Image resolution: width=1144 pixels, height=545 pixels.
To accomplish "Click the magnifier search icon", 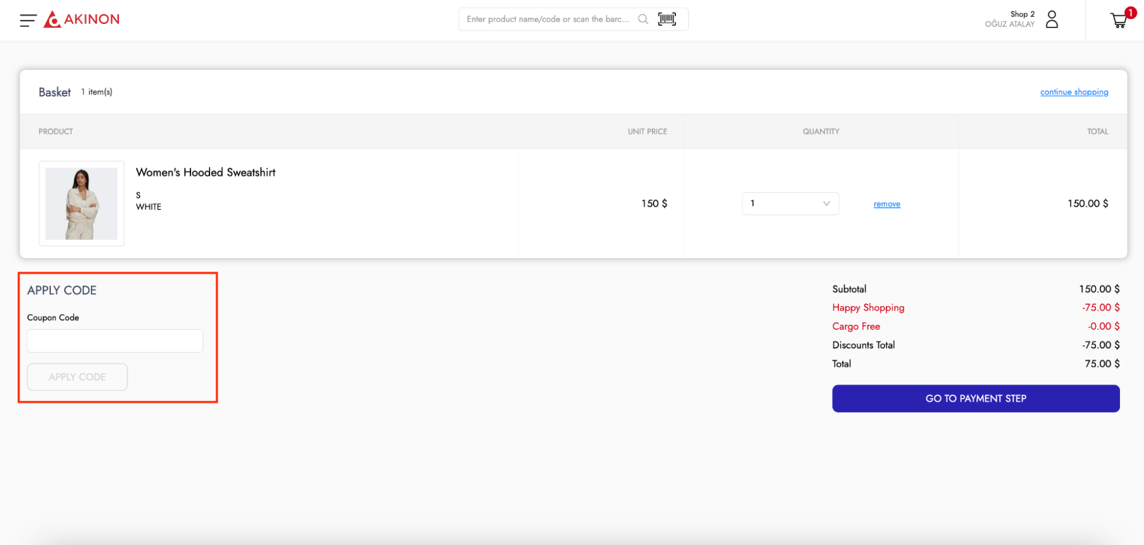I will (643, 19).
